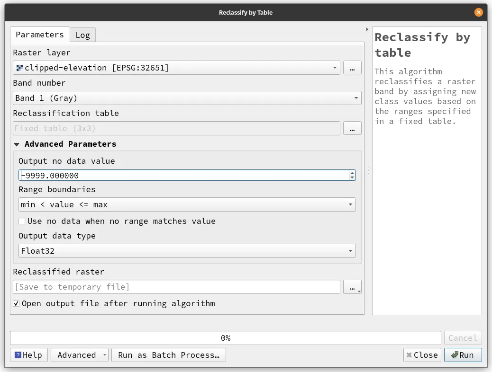492x372 pixels.
Task: Open the Output data type dropdown
Action: (x=351, y=251)
